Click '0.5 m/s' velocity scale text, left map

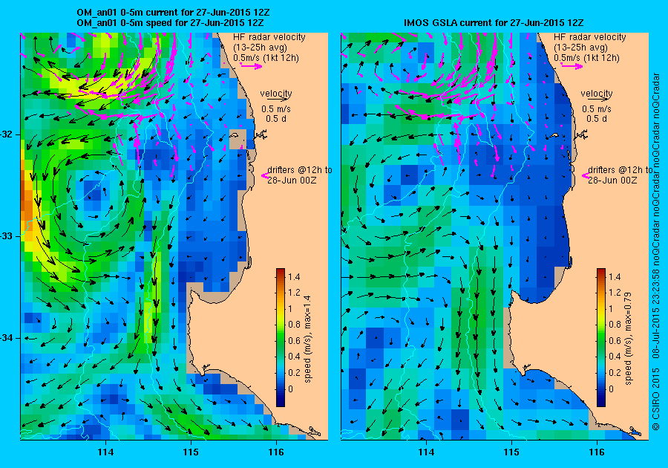point(276,109)
